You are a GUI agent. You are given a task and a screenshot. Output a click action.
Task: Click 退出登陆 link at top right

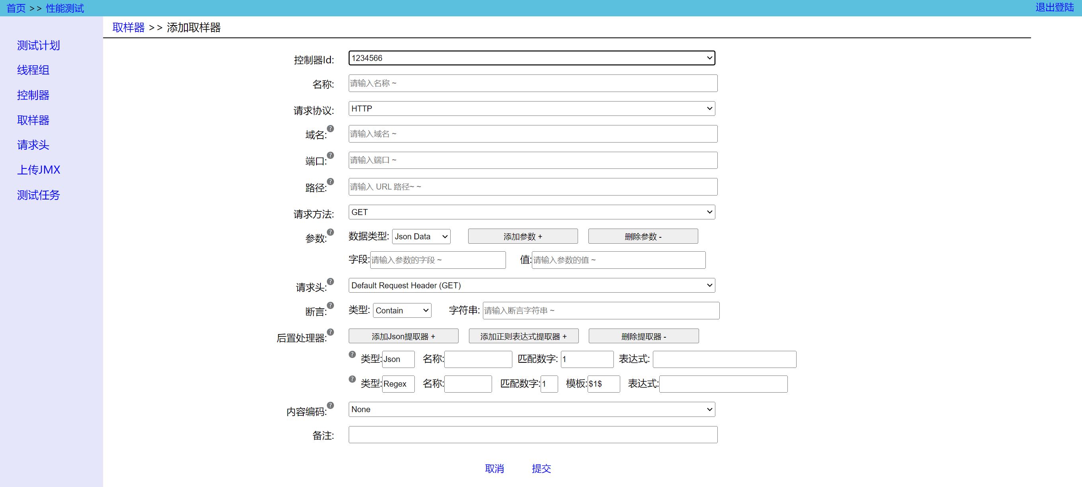(x=1054, y=8)
